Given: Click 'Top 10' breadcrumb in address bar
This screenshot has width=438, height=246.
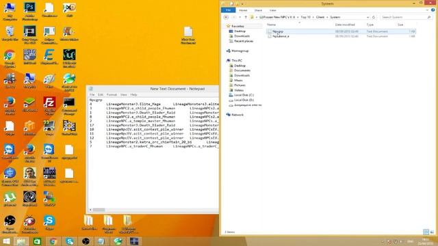Looking at the screenshot, I should [x=305, y=17].
